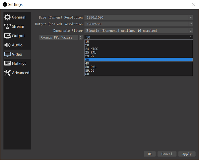Switch to the Hotkeys tab label
The image size is (199, 160).
[x=19, y=63]
